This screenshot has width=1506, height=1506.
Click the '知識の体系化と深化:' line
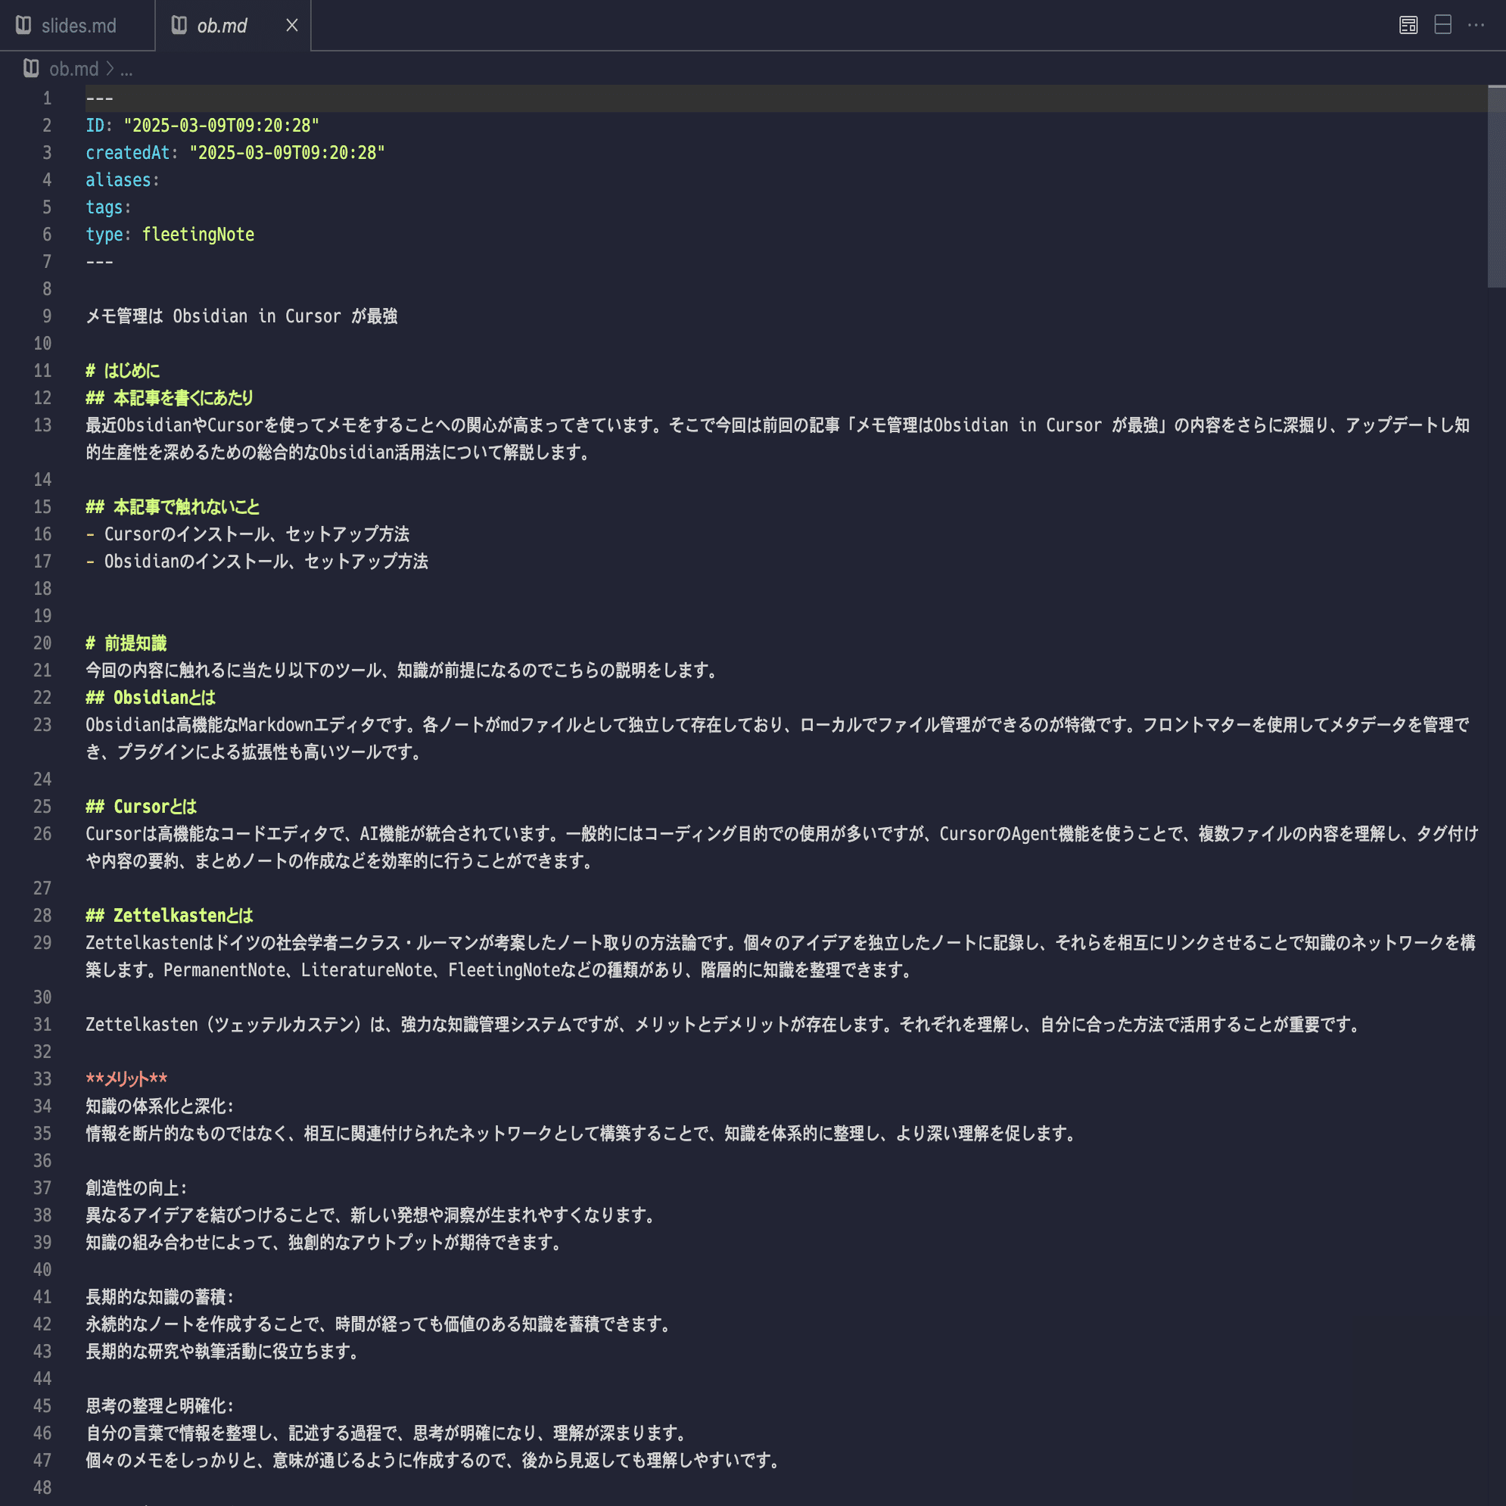click(160, 1107)
